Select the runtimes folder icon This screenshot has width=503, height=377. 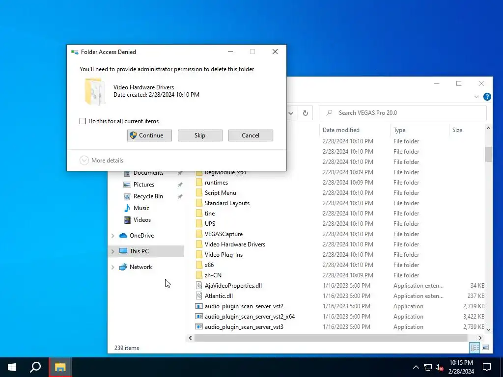(199, 183)
